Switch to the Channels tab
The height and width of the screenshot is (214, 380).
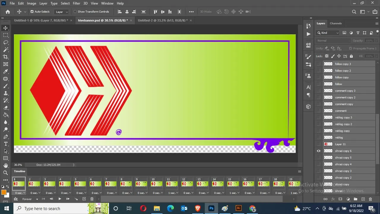tap(336, 23)
